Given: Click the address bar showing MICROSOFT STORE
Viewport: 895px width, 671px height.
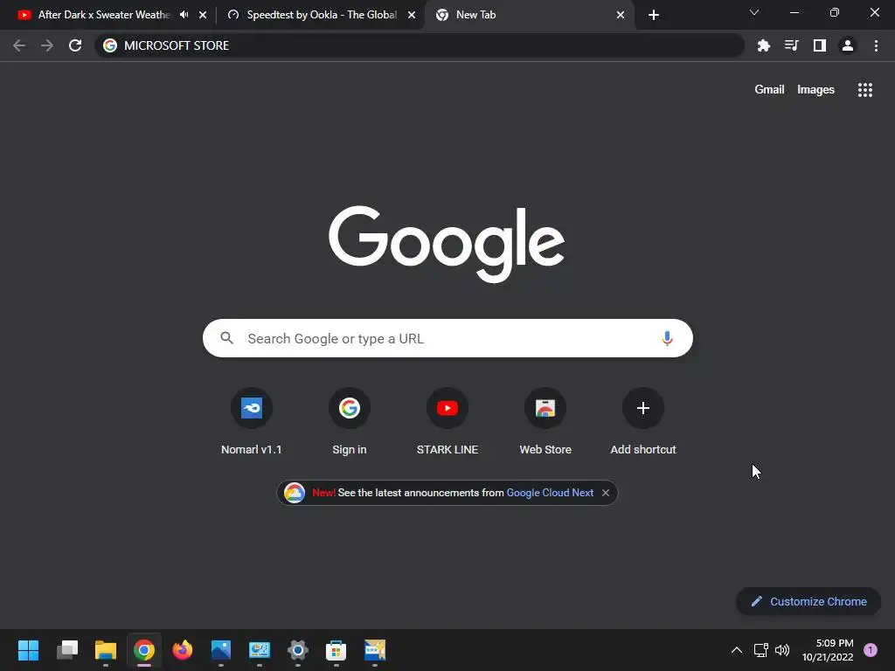Looking at the screenshot, I should (x=420, y=45).
